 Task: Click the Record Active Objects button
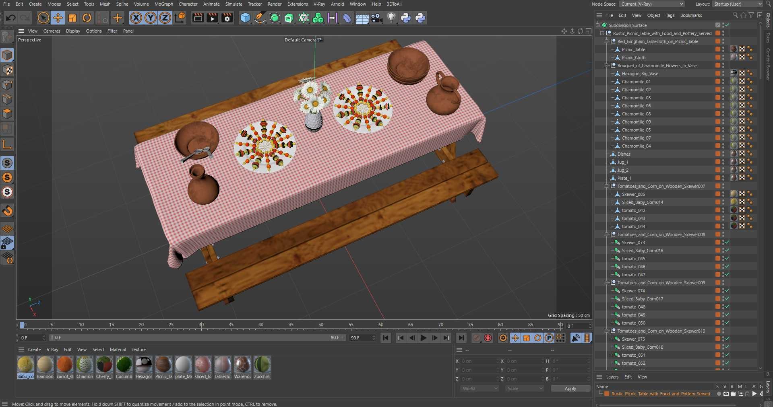pos(476,338)
